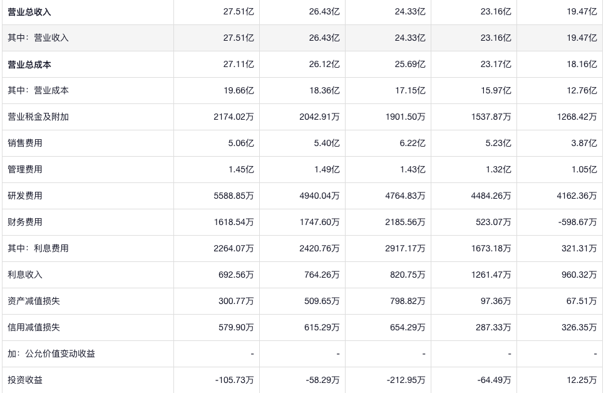The height and width of the screenshot is (393, 606).
Task: Click the -598.67万 financial expense cell
Action: tap(575, 223)
